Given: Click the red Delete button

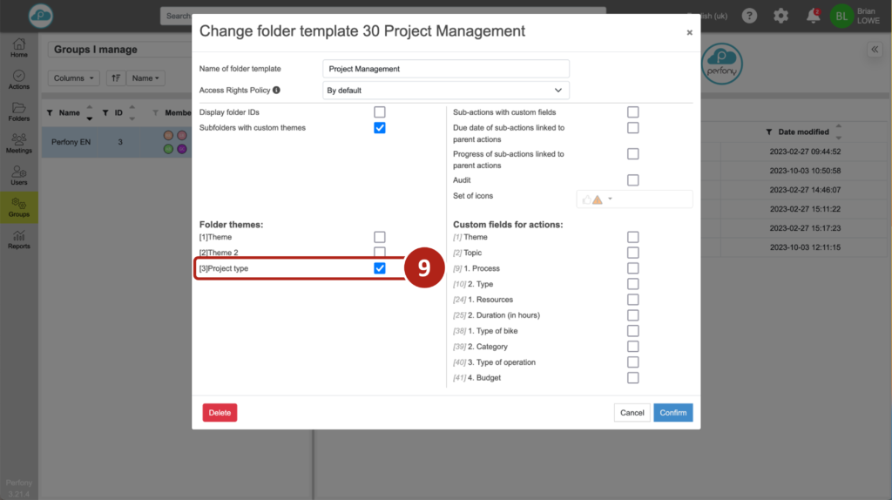Looking at the screenshot, I should point(220,412).
